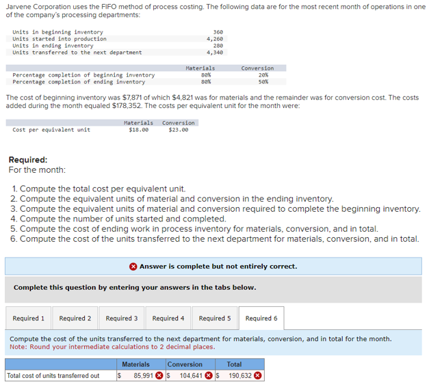Click the 4,260 units started value
This screenshot has height=384, width=429.
[x=215, y=39]
